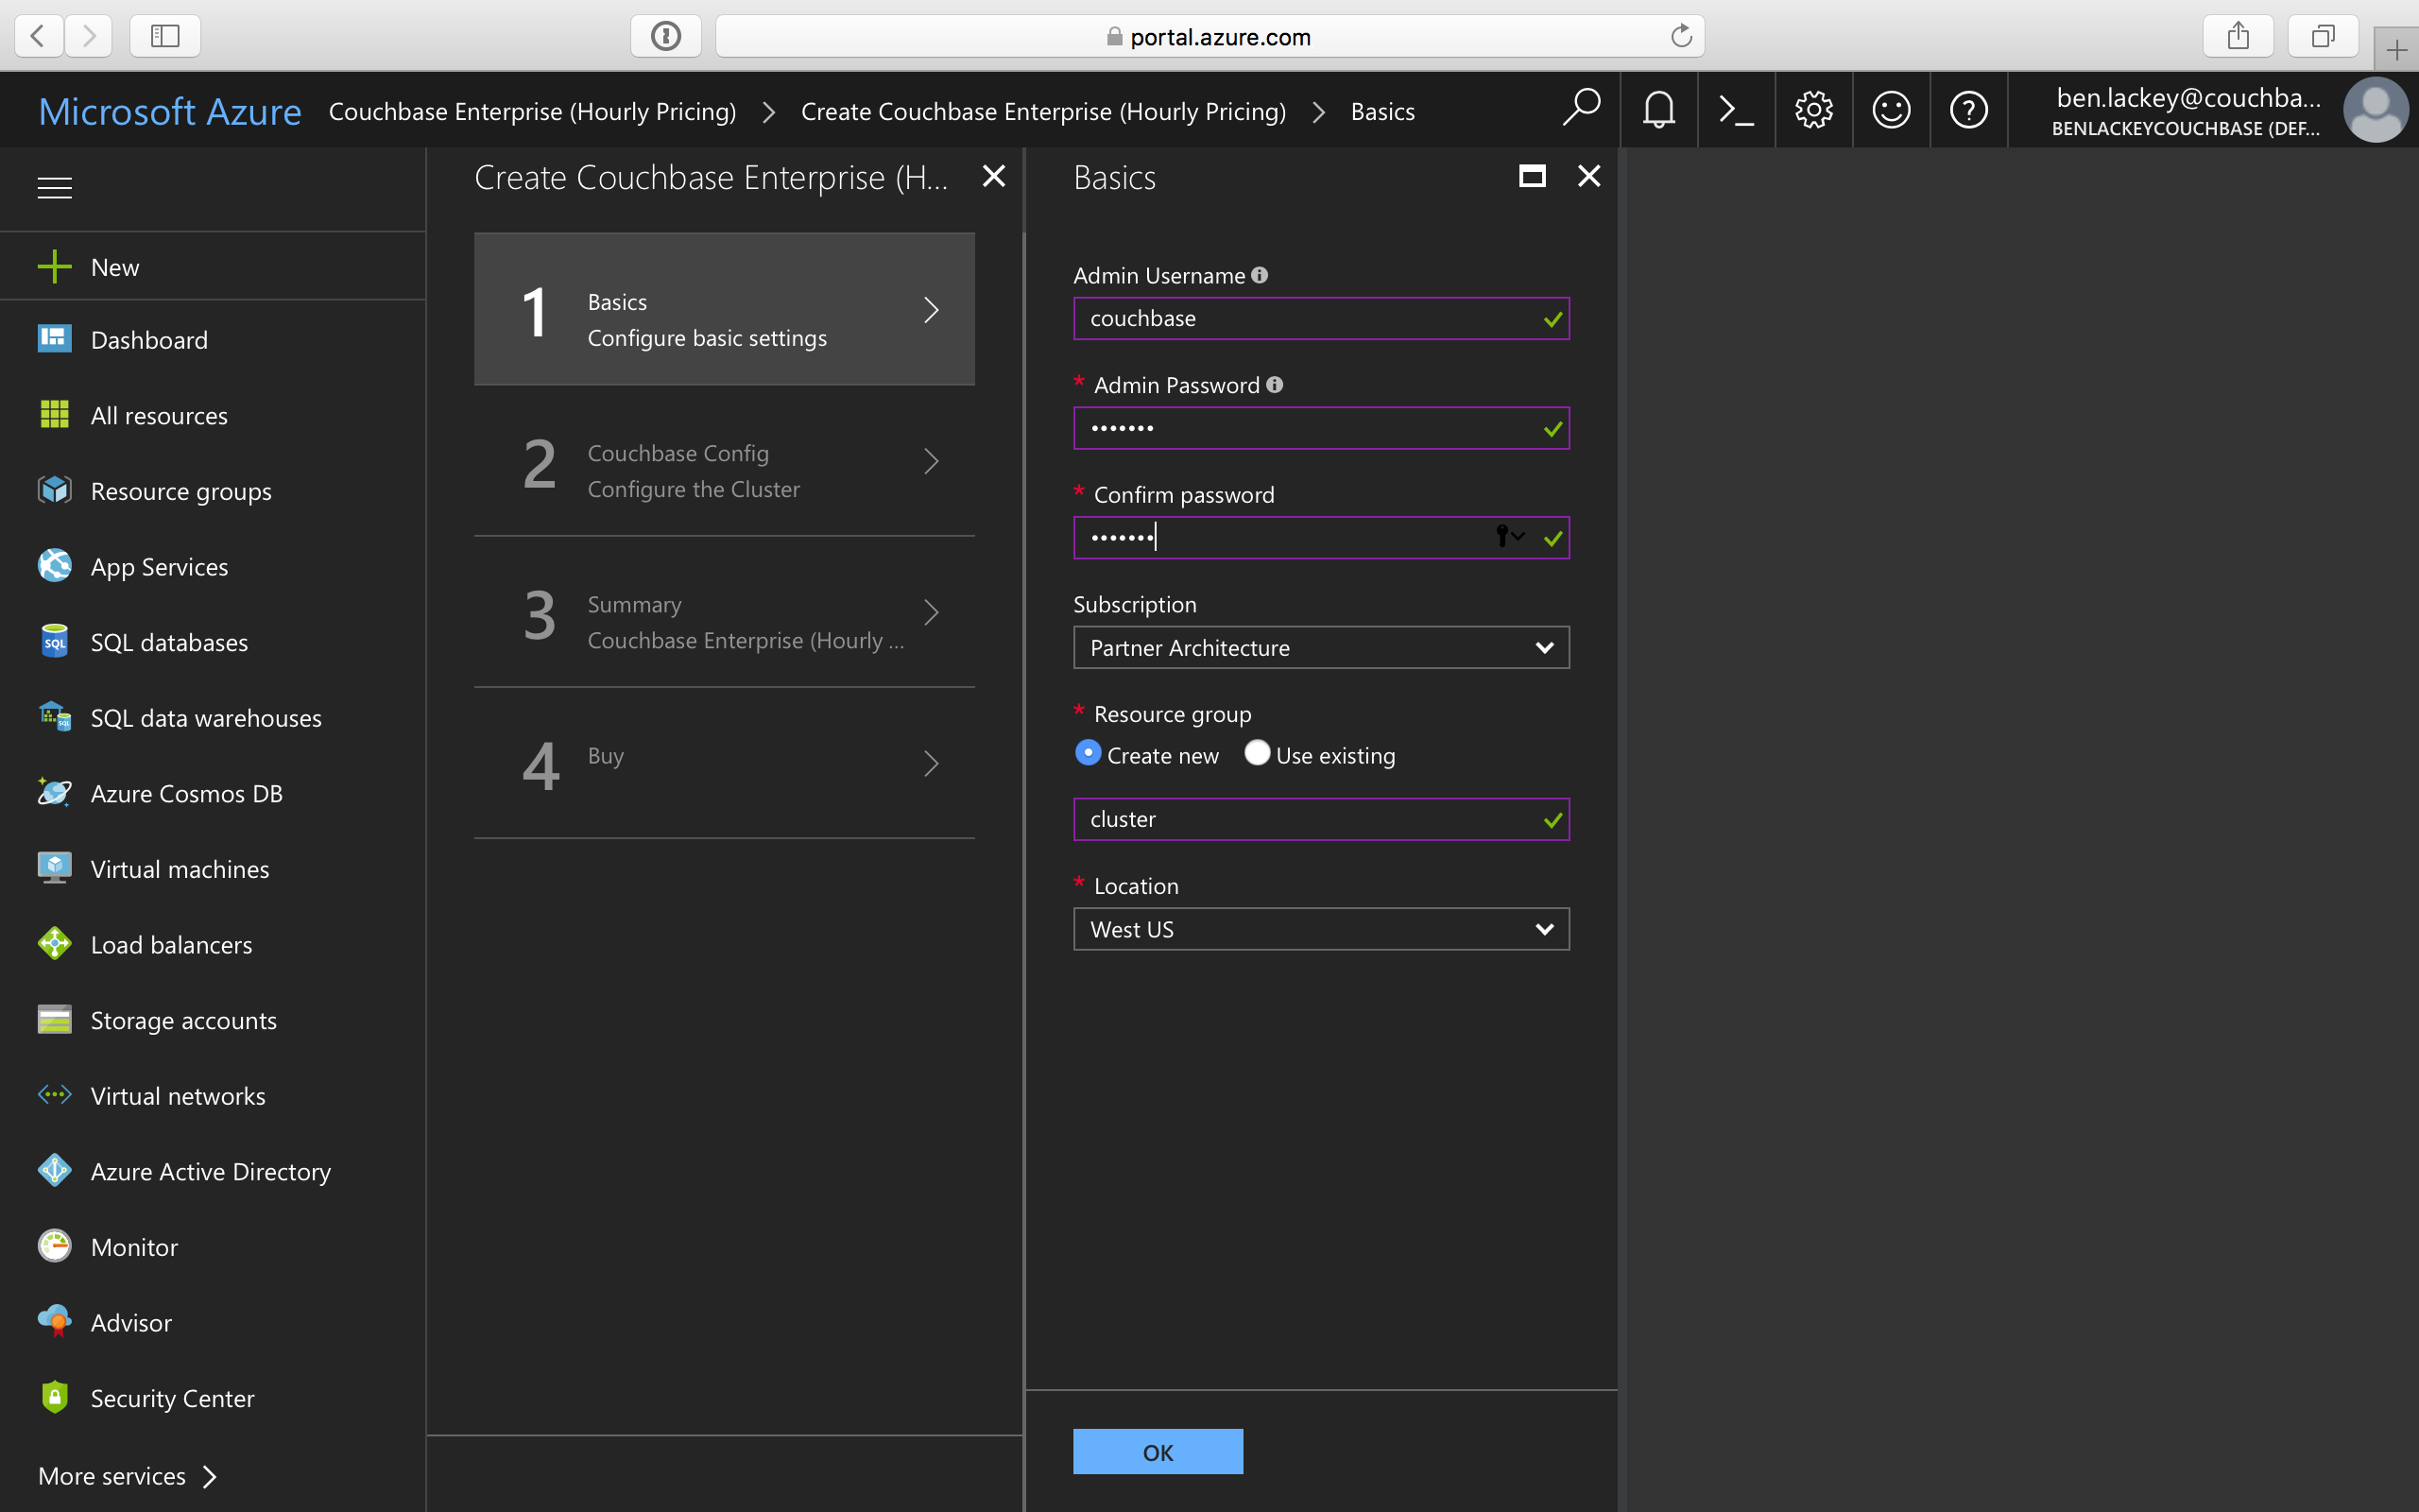2419x1512 pixels.
Task: Reveal the confirm password text
Action: [x=1503, y=536]
